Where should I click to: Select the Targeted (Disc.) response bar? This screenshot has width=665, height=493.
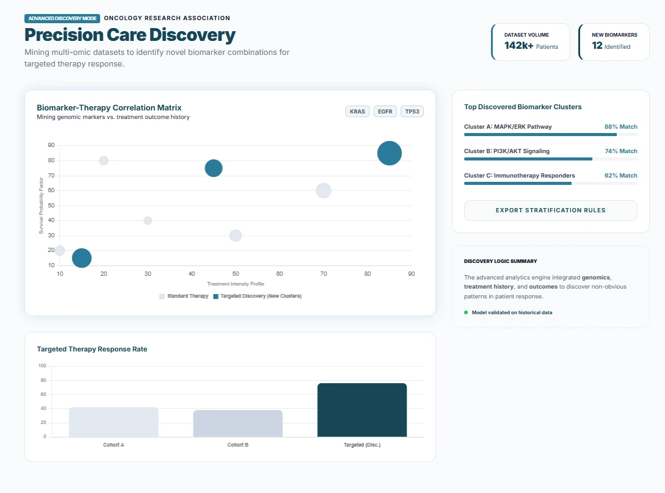(x=362, y=410)
